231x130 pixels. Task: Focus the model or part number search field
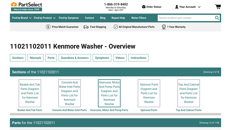tap(186, 18)
